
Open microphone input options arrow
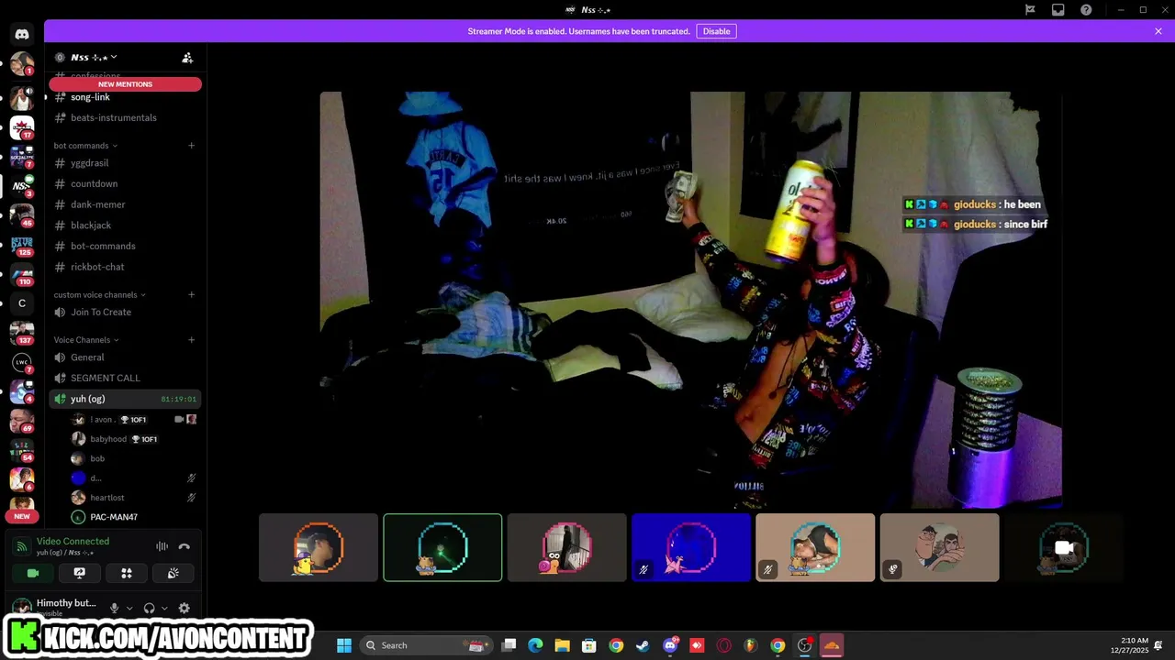[129, 608]
